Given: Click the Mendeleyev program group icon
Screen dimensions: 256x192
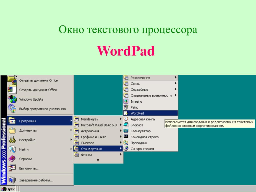Looking at the screenshot, I should click(x=76, y=119).
